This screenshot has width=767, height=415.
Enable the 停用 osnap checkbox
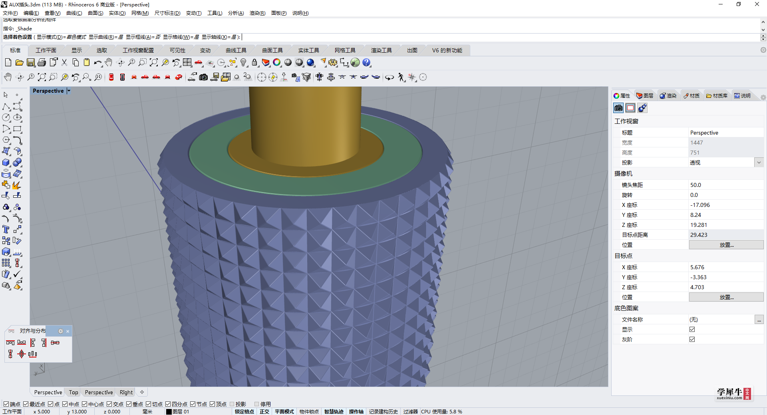256,404
